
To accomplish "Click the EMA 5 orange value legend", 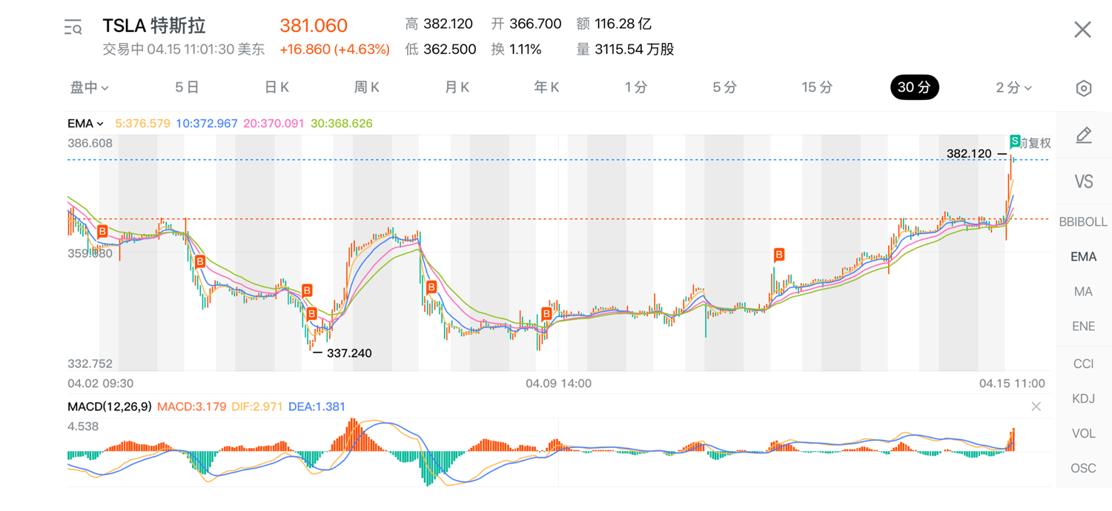I will click(x=142, y=124).
